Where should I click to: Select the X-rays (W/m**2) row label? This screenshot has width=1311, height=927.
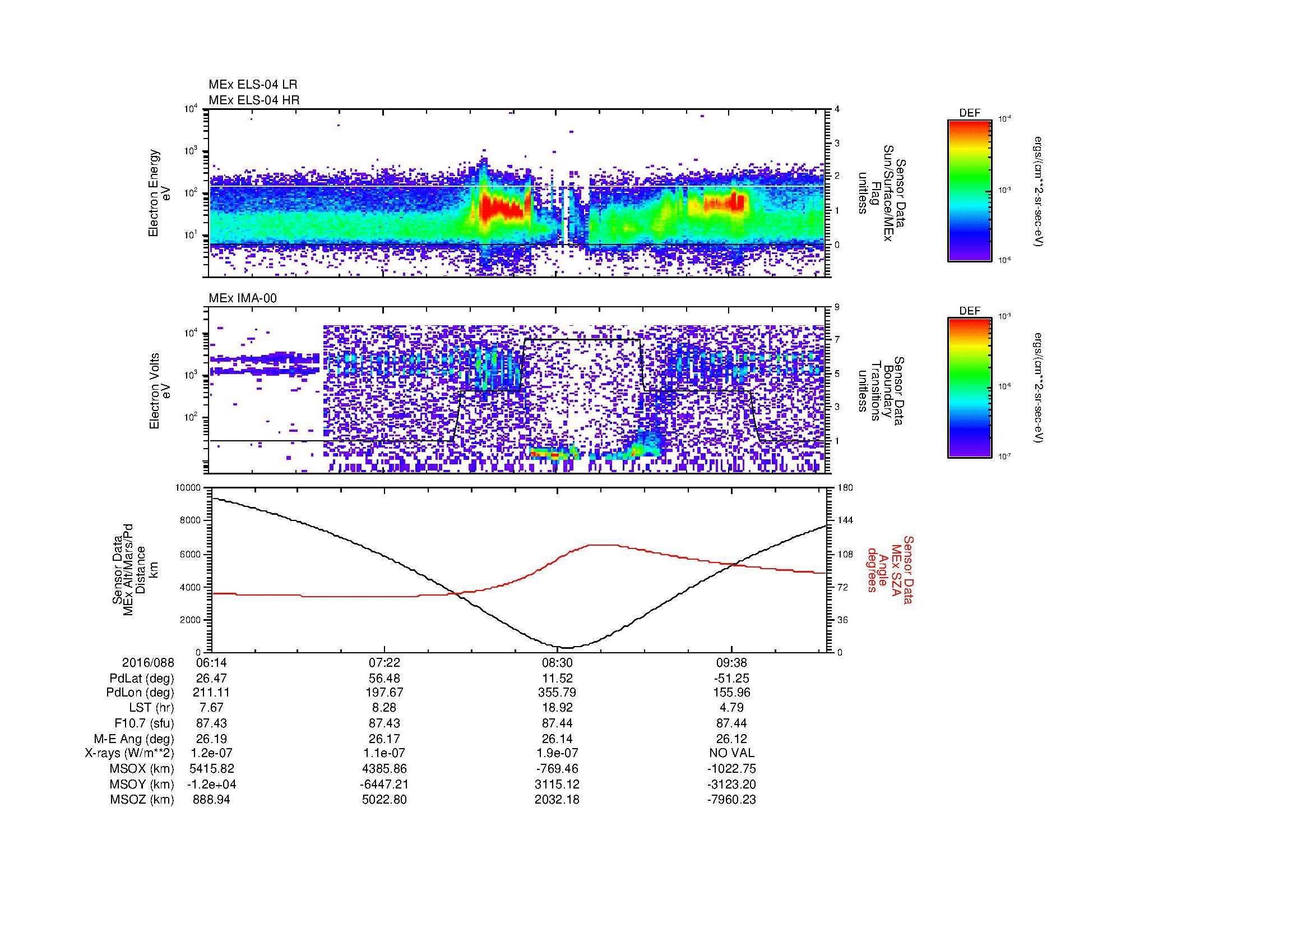(x=129, y=754)
